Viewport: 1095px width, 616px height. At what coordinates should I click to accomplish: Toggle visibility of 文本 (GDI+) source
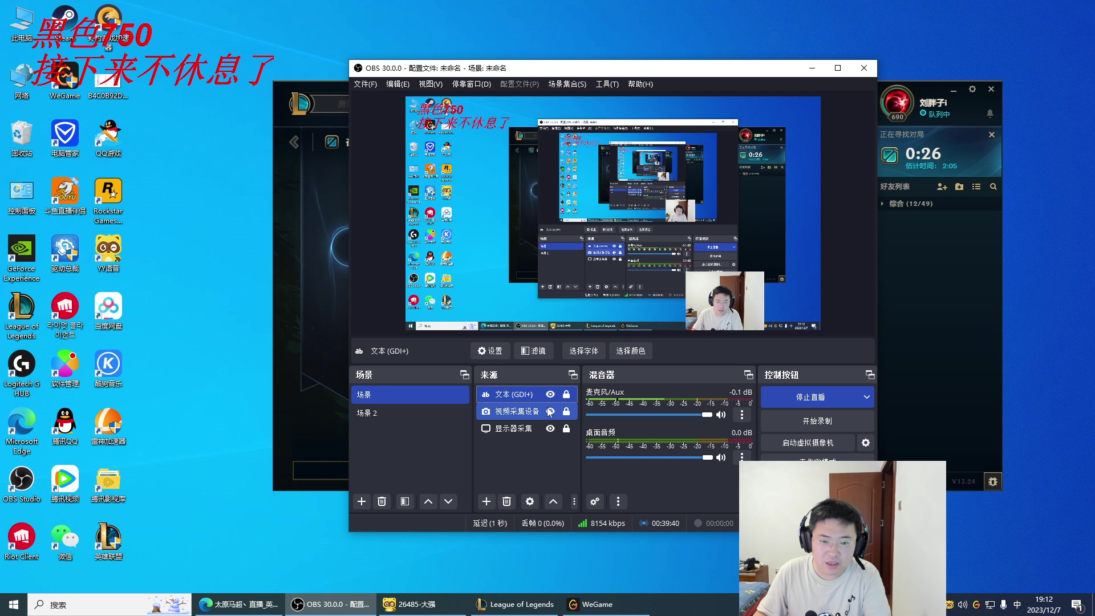(x=550, y=394)
